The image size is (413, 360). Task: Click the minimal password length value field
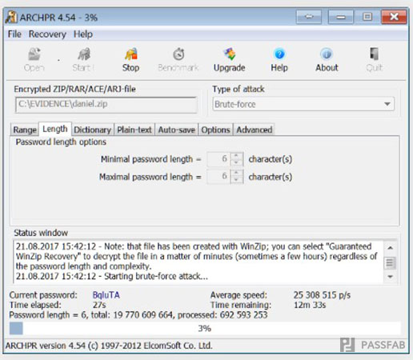coord(219,159)
